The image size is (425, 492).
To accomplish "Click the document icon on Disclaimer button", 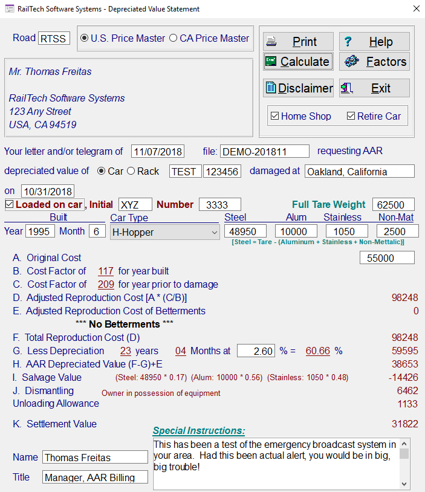I will pyautogui.click(x=271, y=88).
